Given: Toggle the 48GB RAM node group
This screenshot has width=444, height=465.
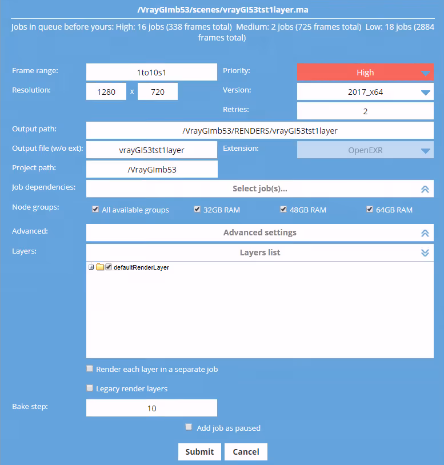Looking at the screenshot, I should 283,210.
